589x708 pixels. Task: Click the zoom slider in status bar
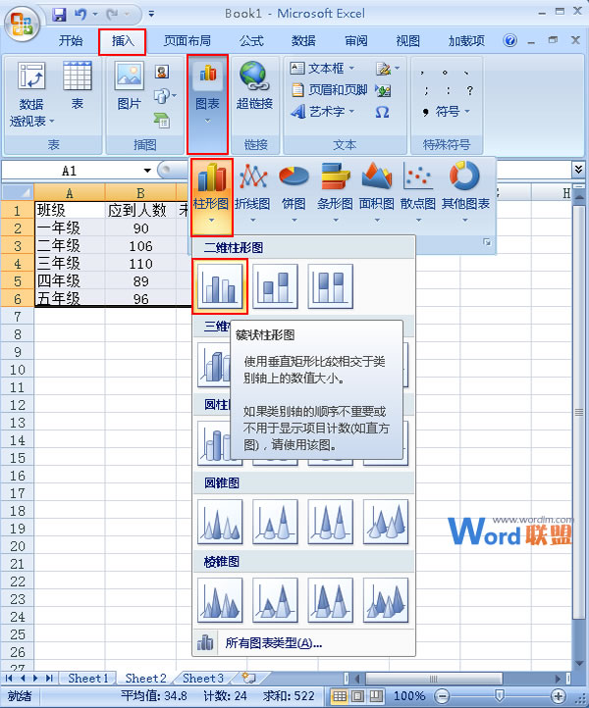tap(499, 696)
